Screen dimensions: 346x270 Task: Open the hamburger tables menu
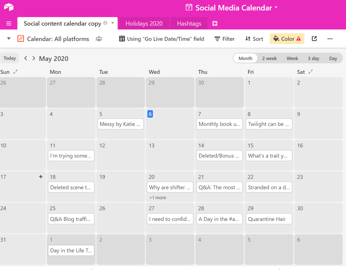pyautogui.click(x=9, y=23)
